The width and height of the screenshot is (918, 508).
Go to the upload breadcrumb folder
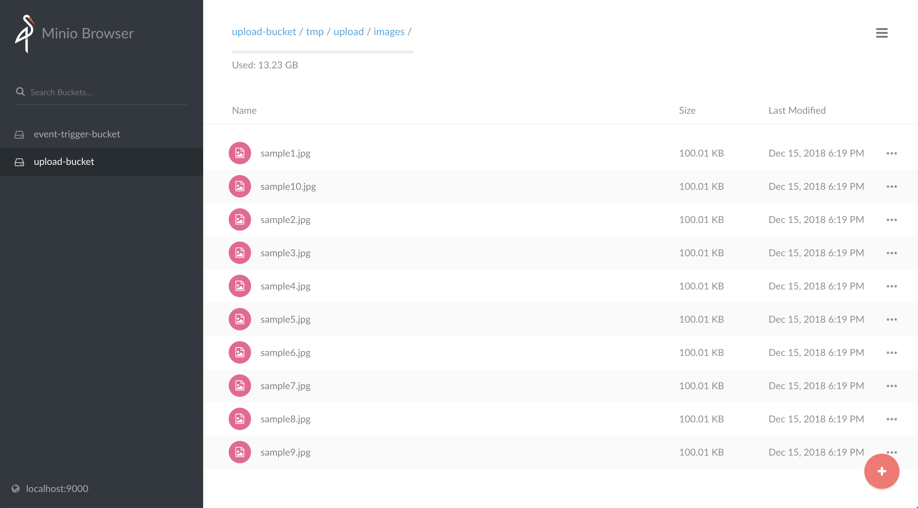pyautogui.click(x=348, y=32)
